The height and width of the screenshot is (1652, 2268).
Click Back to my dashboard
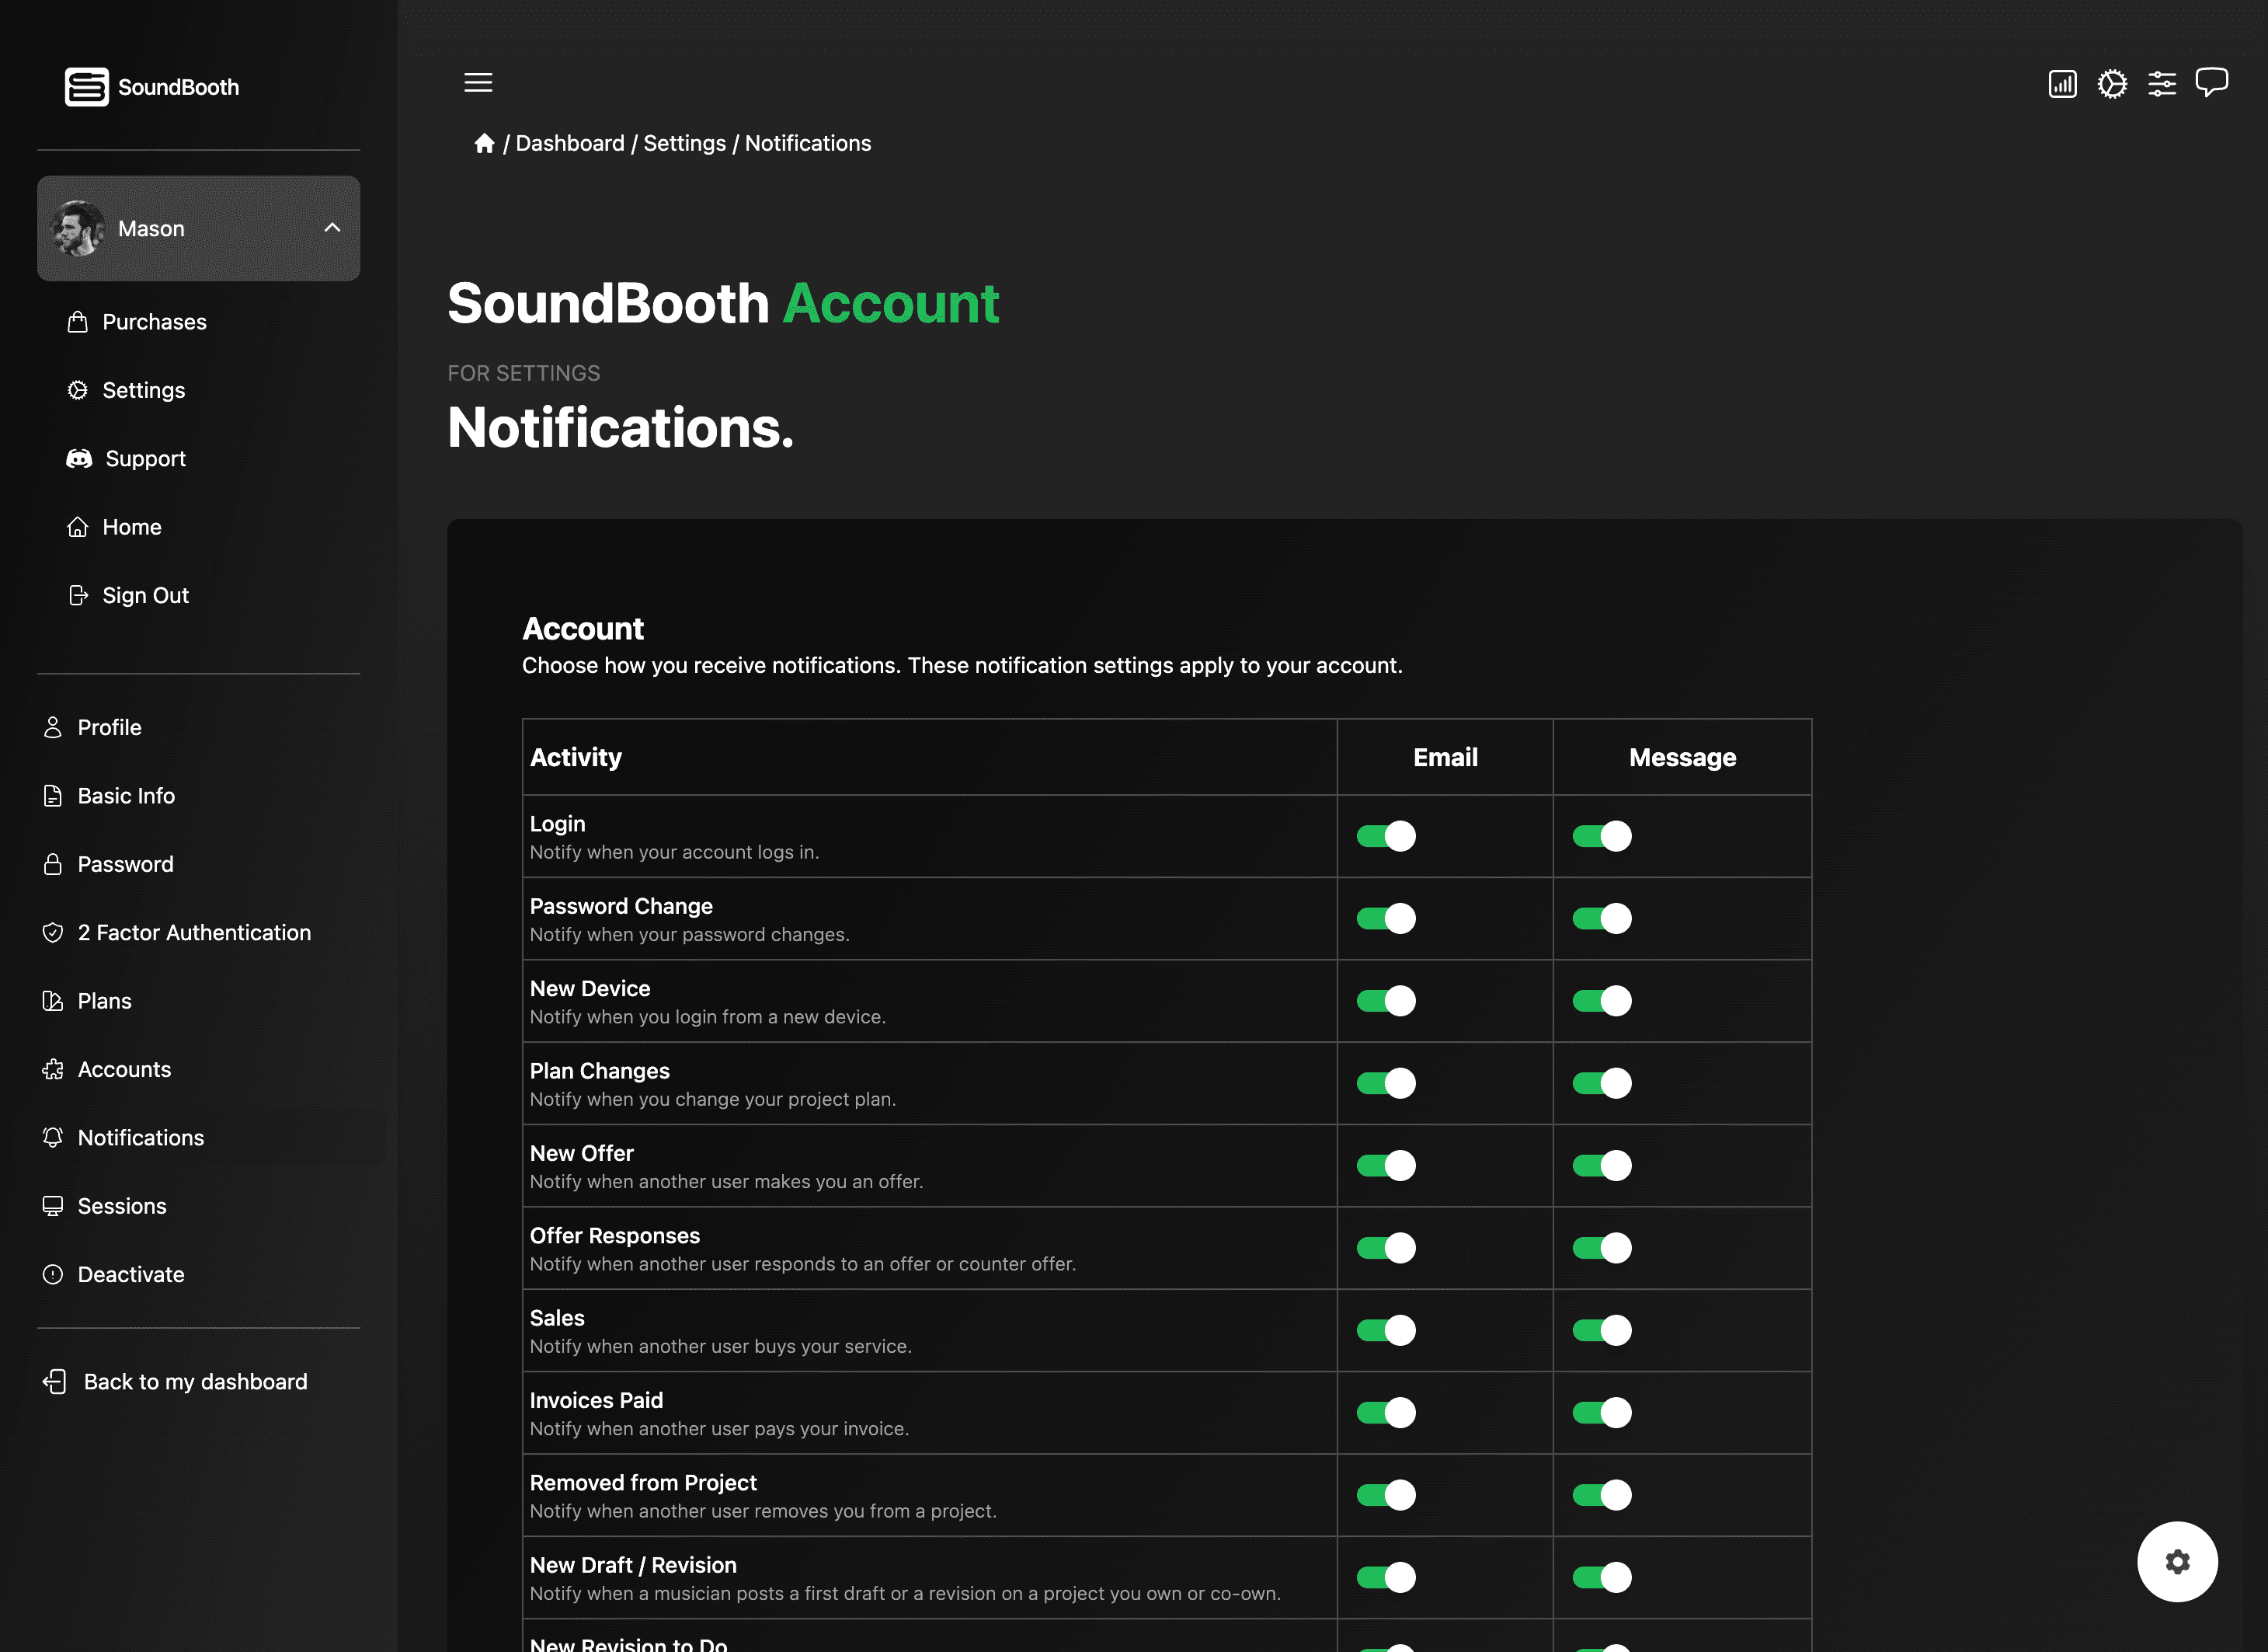(x=194, y=1381)
